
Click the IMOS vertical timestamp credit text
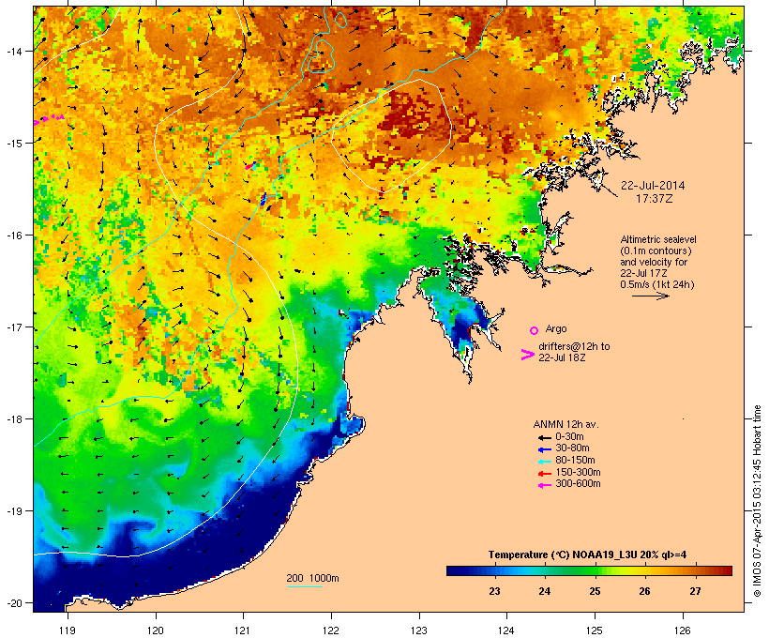click(757, 501)
